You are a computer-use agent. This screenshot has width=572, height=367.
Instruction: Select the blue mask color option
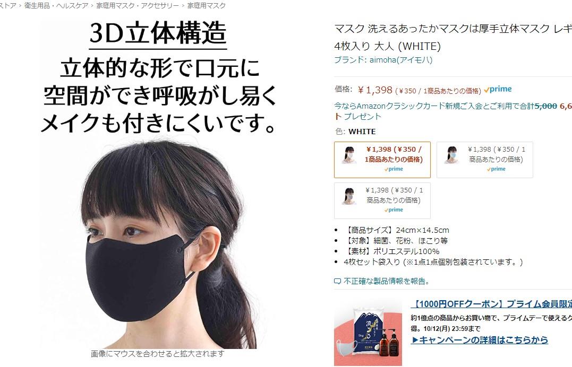[x=484, y=160]
